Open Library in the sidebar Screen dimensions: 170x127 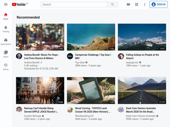point(6,54)
